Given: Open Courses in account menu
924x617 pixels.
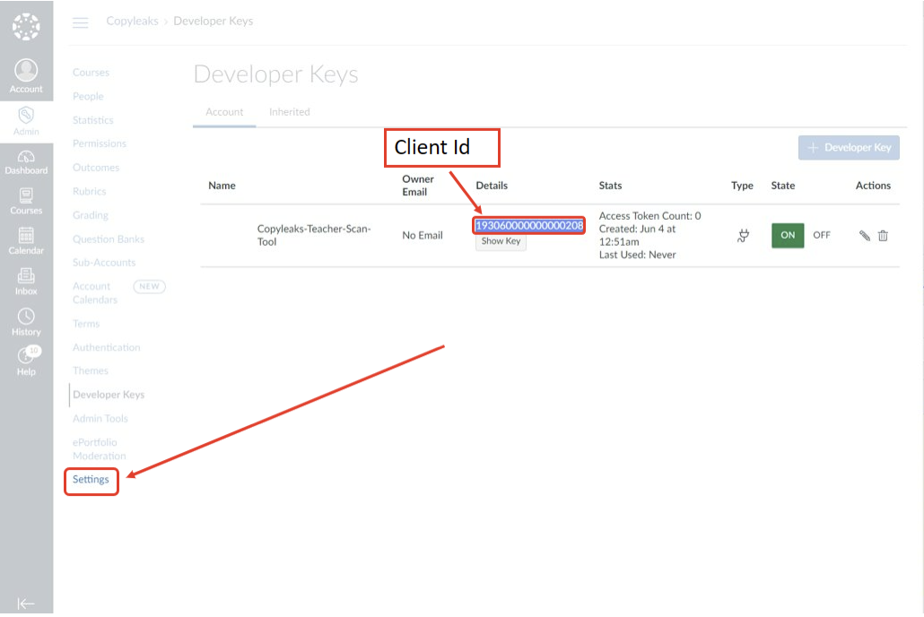Looking at the screenshot, I should pos(91,73).
